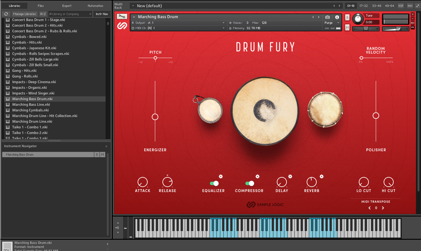Viewport: 421px width, 251px height.
Task: Open the instrument name dropdown arrow
Action: click(134, 17)
